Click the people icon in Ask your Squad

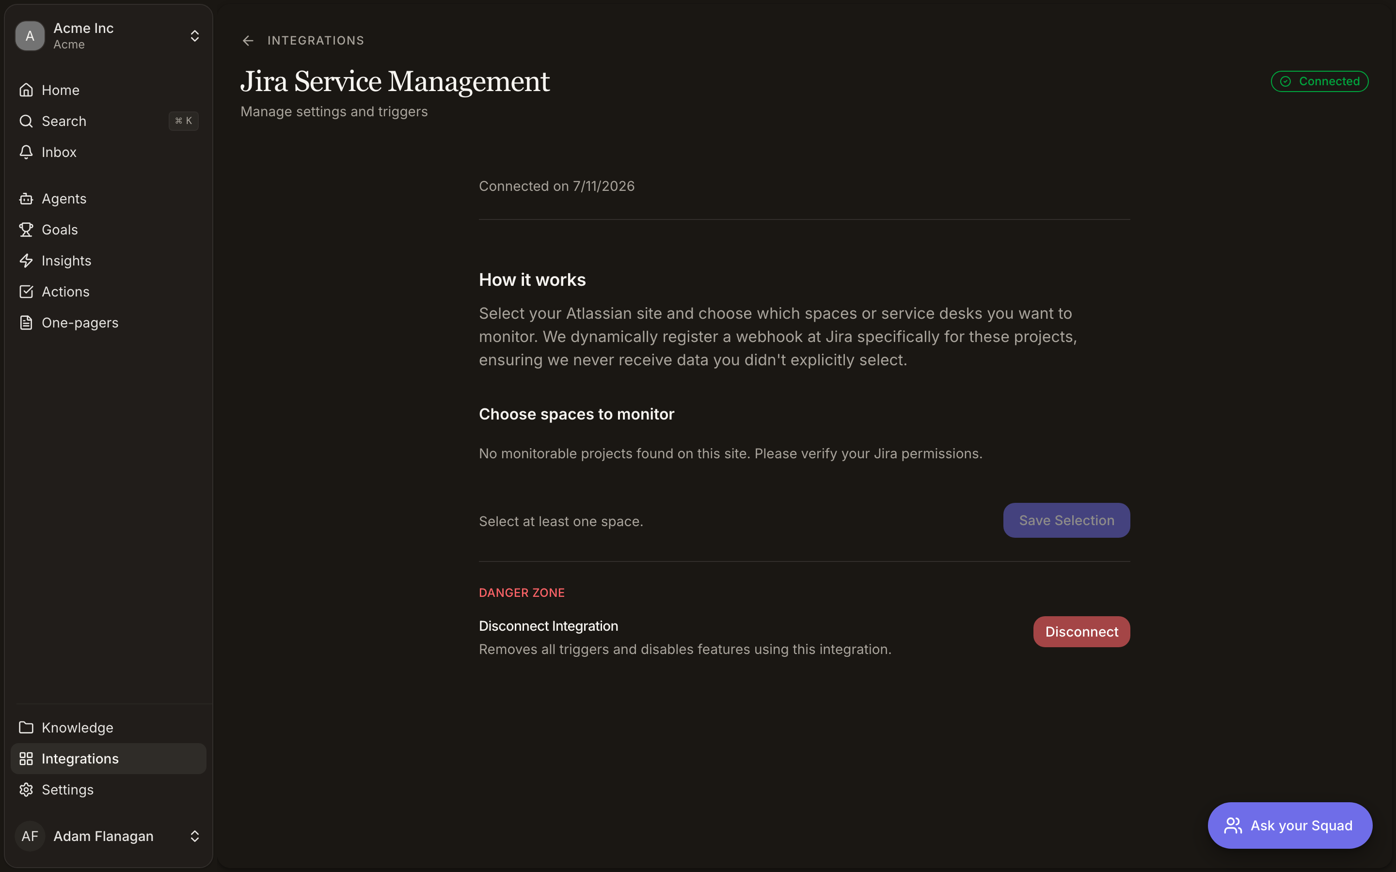pyautogui.click(x=1233, y=826)
